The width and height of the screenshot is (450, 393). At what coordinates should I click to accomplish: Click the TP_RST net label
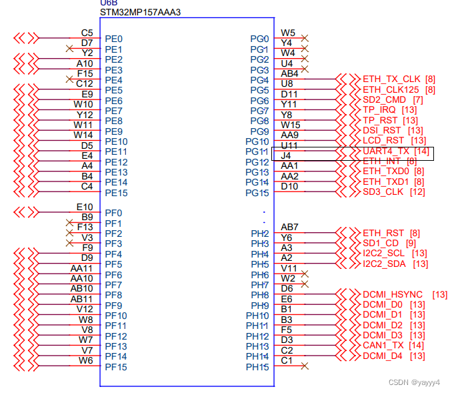pos(380,120)
